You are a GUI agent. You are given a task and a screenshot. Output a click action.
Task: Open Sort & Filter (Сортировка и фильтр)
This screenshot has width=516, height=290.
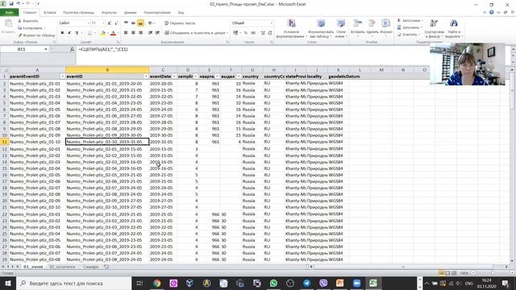(x=434, y=28)
